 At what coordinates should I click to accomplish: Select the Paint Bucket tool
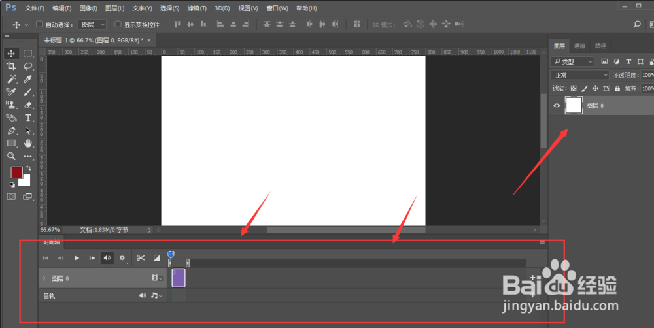click(x=11, y=118)
